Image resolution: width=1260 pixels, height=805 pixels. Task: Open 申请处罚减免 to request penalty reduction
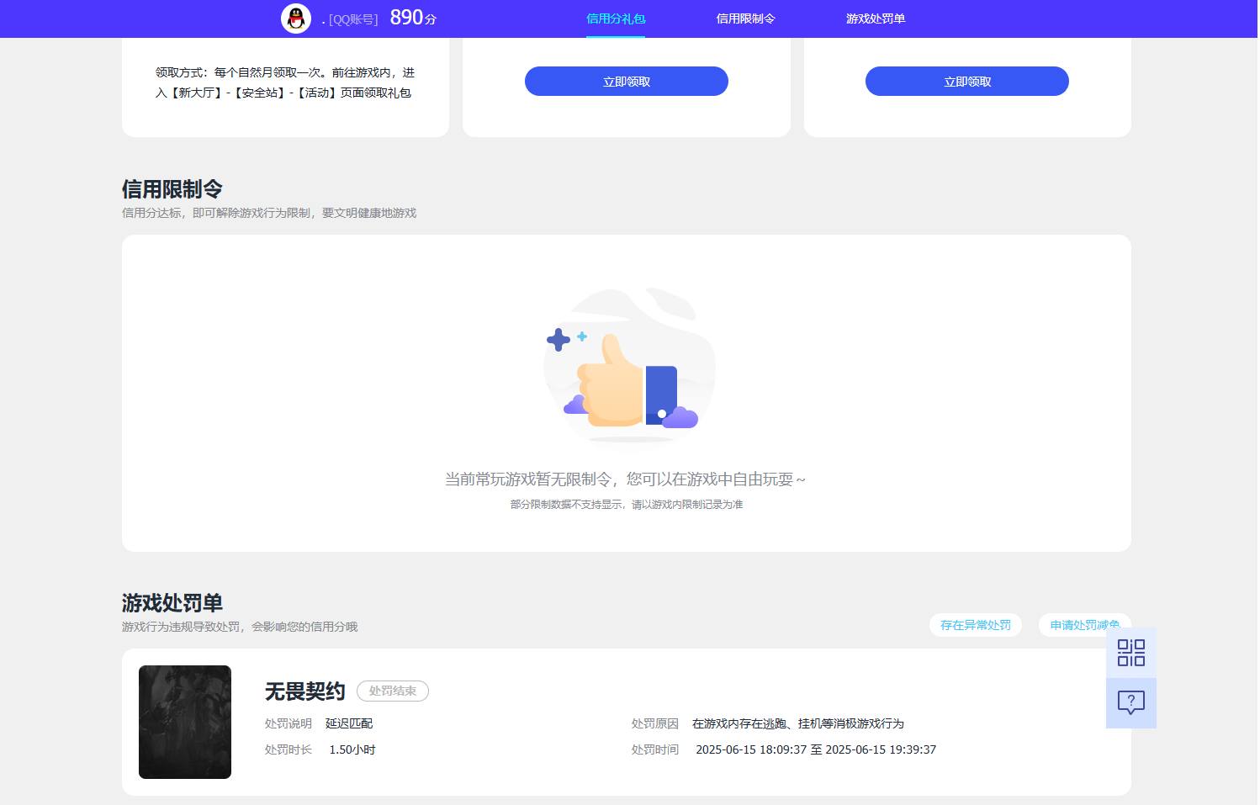click(x=1084, y=625)
